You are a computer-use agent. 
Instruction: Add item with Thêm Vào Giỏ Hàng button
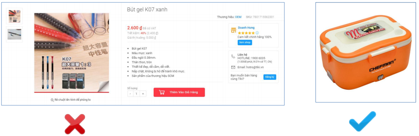(x=179, y=92)
